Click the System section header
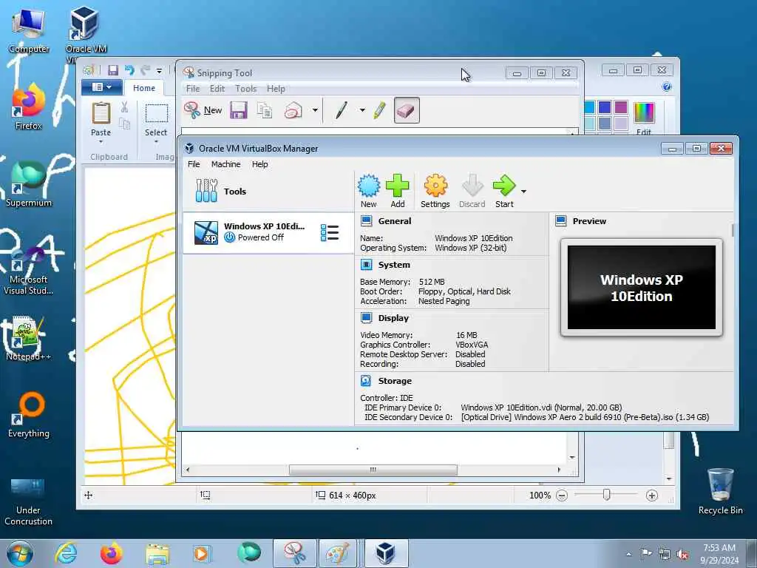757x568 pixels. [394, 265]
